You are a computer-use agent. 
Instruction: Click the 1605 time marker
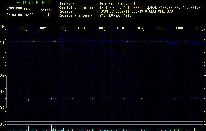pyautogui.click(x=101, y=28)
